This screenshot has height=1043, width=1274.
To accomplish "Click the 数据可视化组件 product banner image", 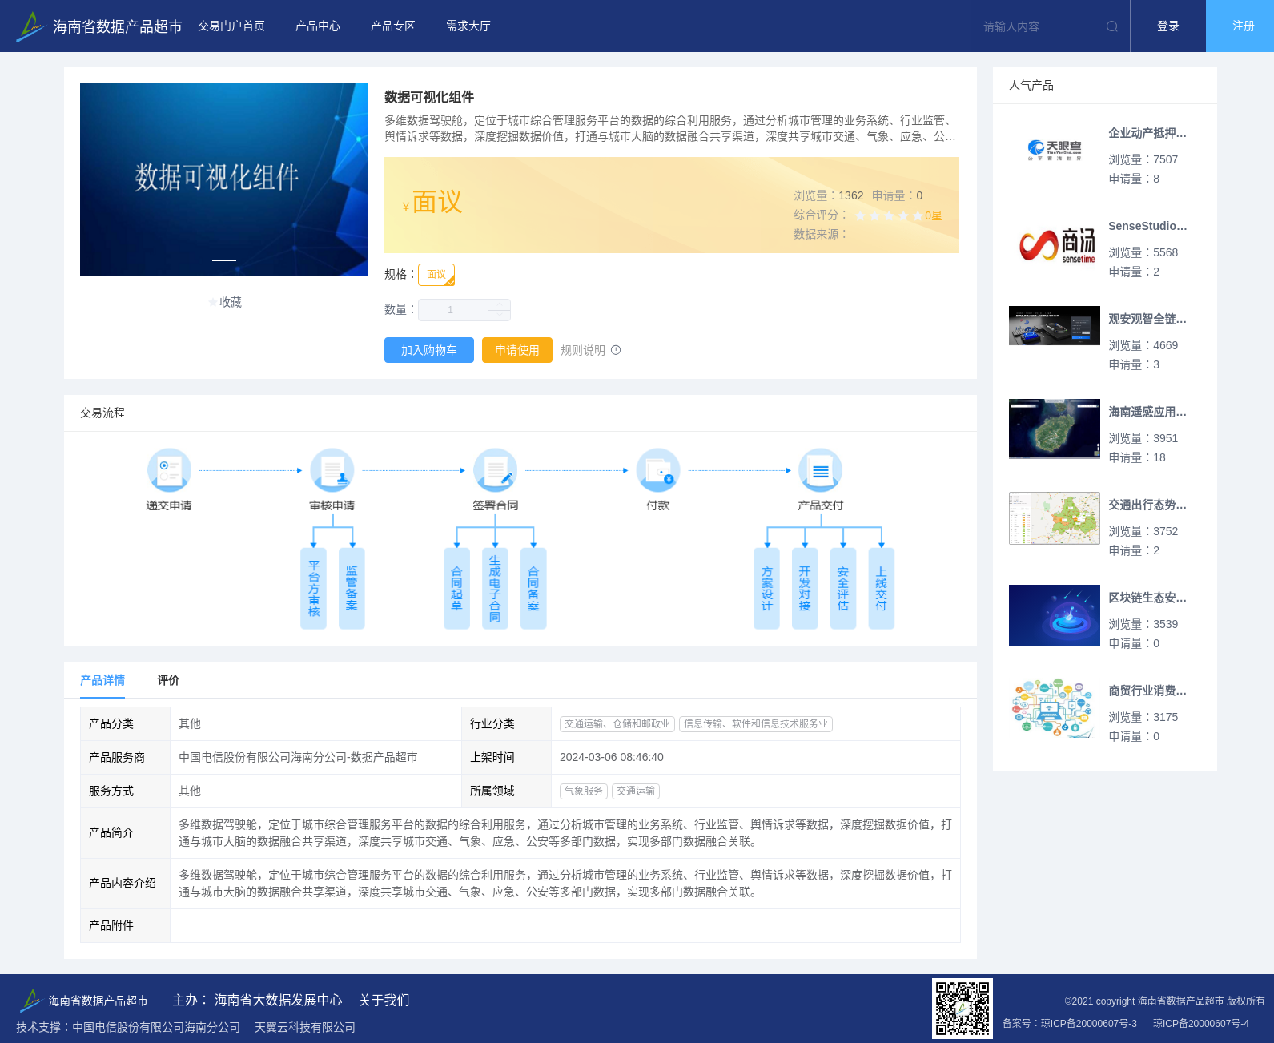I will click(x=224, y=179).
